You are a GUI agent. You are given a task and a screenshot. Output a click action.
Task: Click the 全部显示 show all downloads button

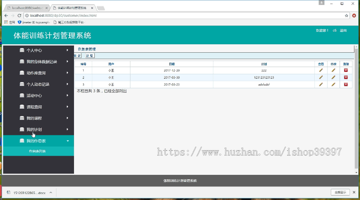coord(340,192)
